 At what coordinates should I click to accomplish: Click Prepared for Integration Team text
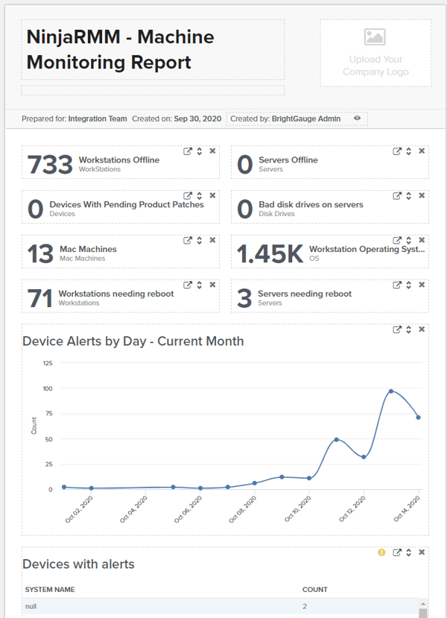(x=74, y=119)
